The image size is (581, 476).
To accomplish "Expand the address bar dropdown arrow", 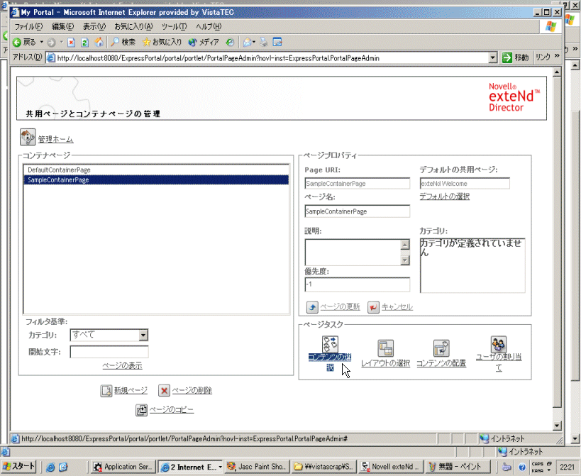I will [x=492, y=57].
